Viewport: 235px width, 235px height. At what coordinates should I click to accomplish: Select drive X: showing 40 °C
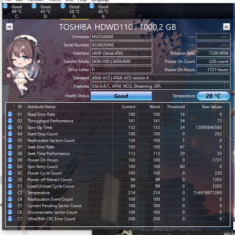[103, 11]
